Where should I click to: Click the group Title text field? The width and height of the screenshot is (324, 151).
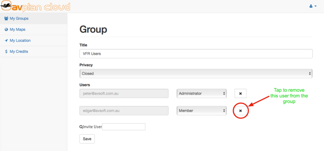[x=196, y=54]
